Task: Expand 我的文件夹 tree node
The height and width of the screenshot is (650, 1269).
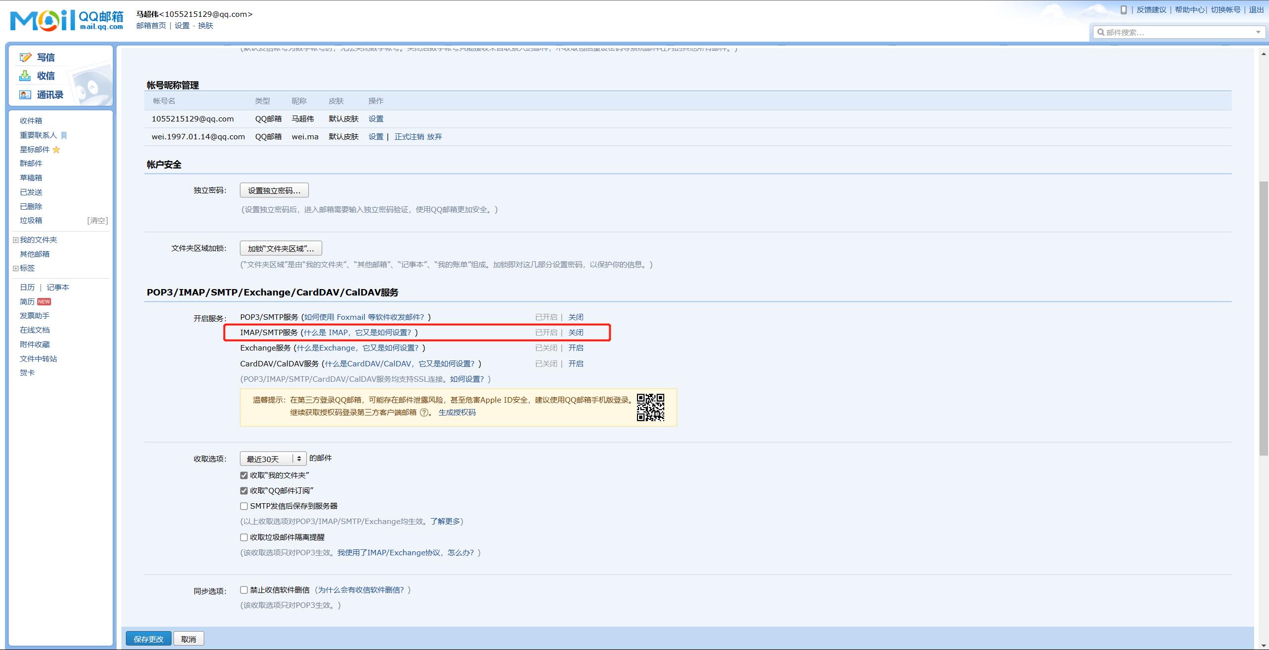Action: (x=16, y=240)
